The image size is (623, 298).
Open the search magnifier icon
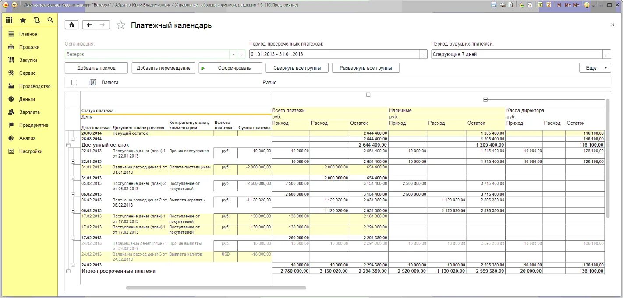point(50,20)
